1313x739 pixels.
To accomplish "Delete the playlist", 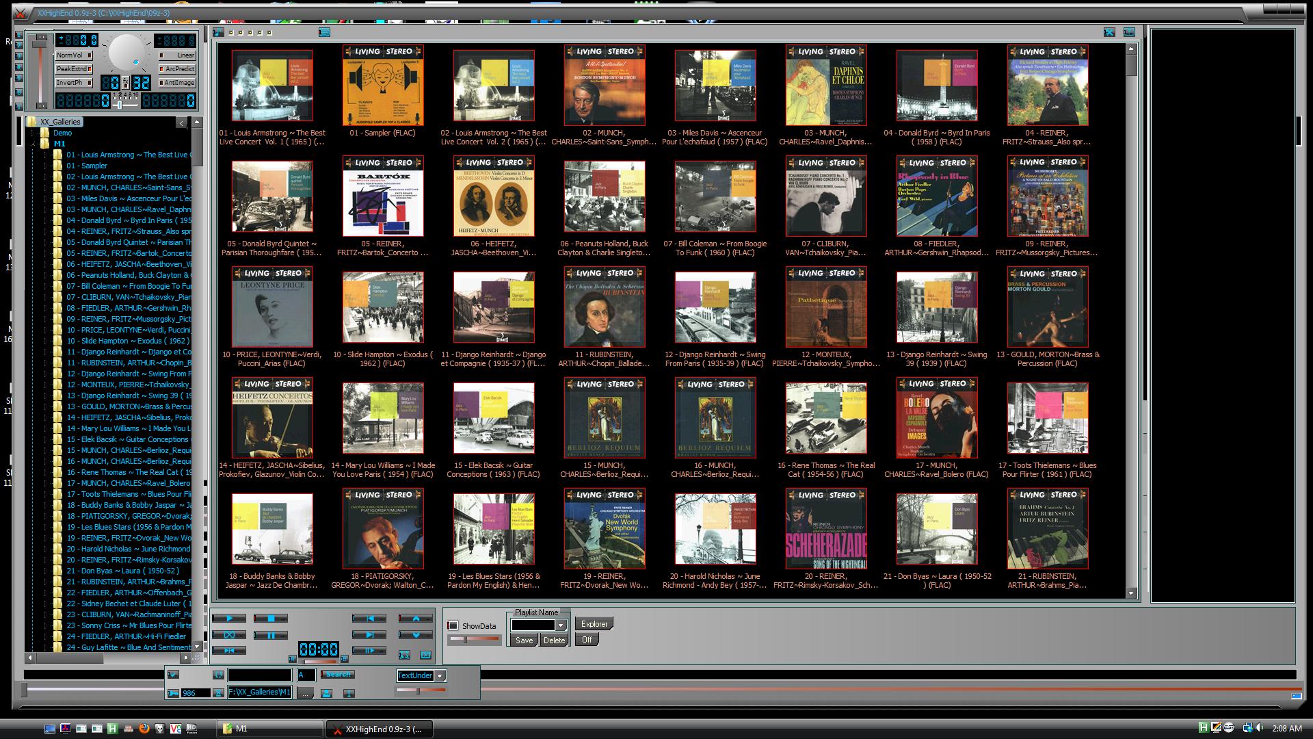I will point(554,640).
